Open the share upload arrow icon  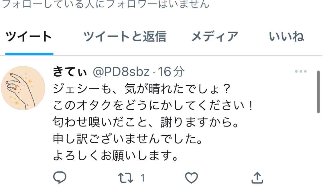coord(257,178)
